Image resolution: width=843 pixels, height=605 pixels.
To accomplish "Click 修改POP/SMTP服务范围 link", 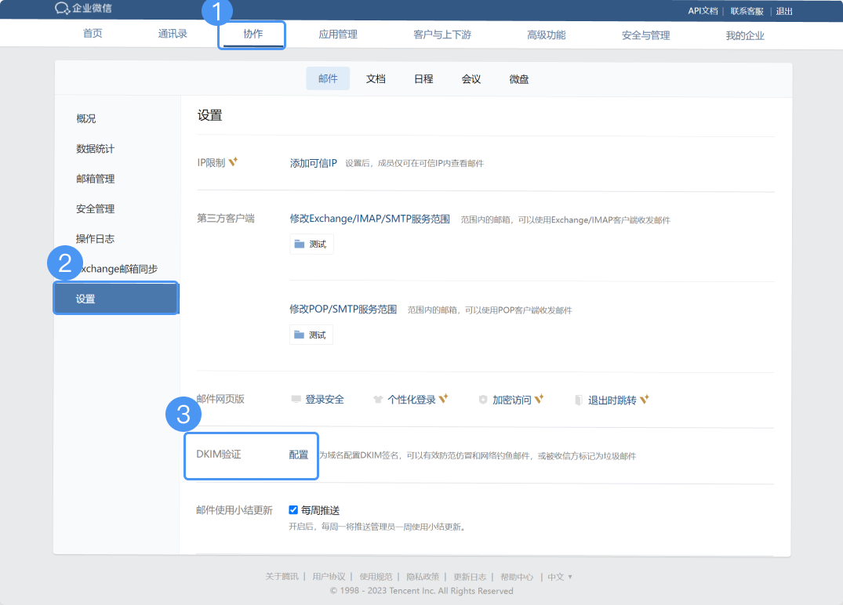I will coord(343,310).
